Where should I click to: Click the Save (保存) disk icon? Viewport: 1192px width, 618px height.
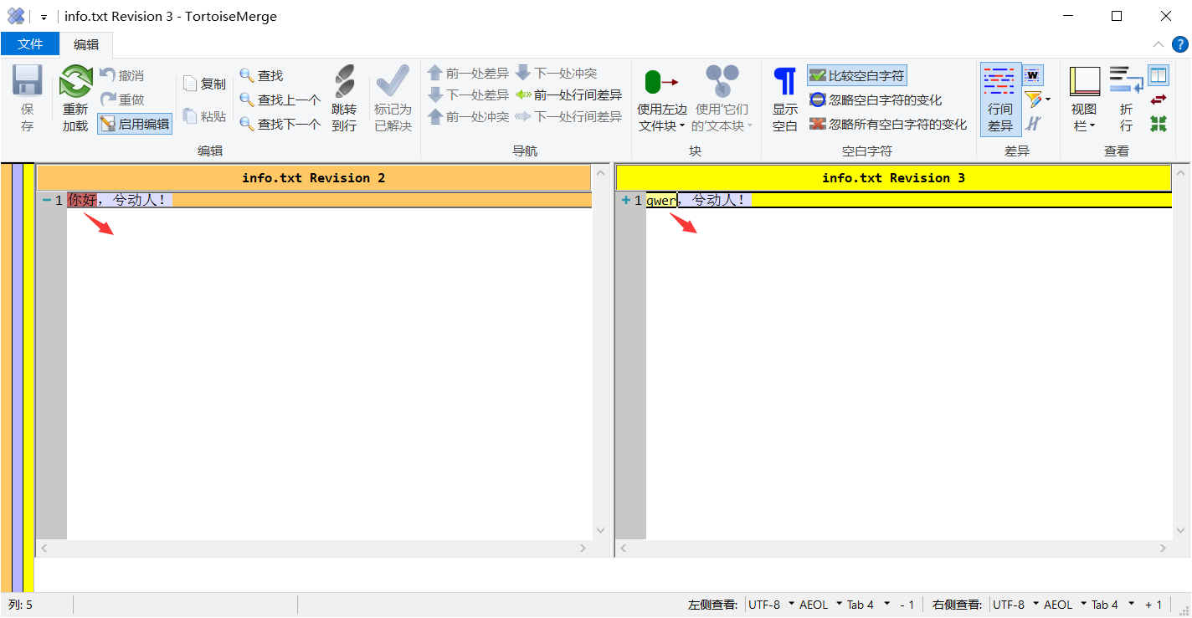(x=28, y=82)
